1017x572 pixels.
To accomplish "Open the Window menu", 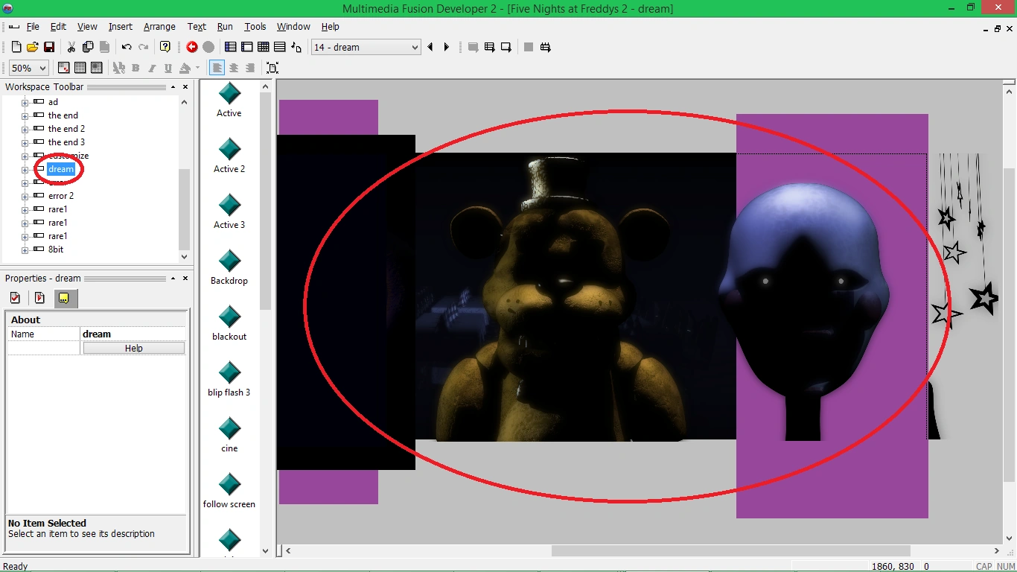I will 293,27.
